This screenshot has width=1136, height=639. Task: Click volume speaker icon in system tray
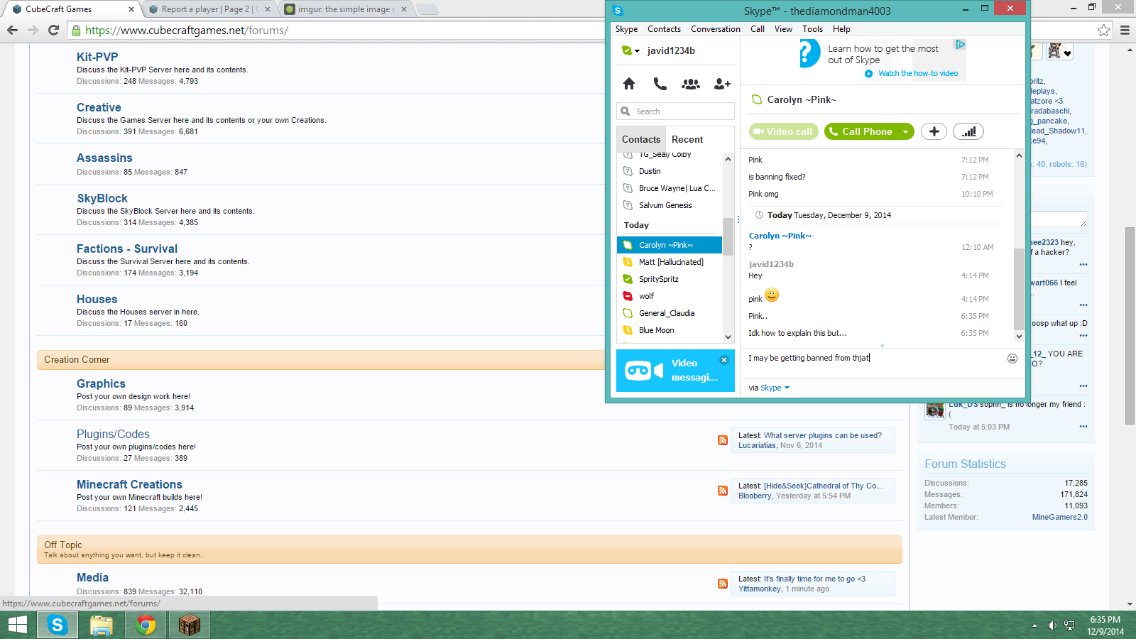1052,626
